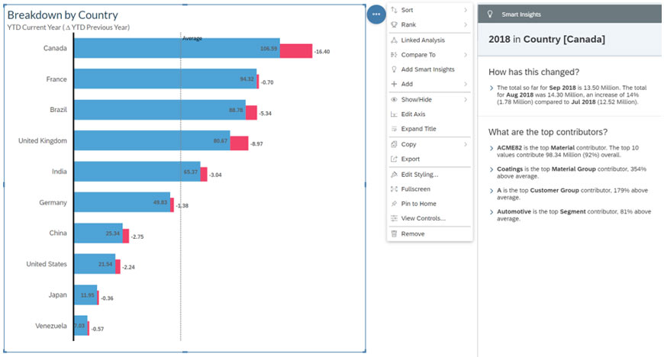Click the Show/Hide eye icon
Image resolution: width=664 pixels, height=357 pixels.
tap(394, 99)
